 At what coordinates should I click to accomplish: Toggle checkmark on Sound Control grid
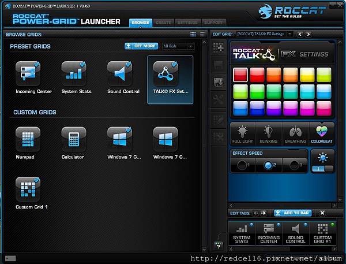coord(129,64)
